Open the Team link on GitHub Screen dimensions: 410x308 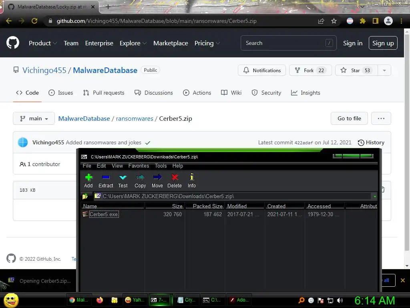pos(71,43)
